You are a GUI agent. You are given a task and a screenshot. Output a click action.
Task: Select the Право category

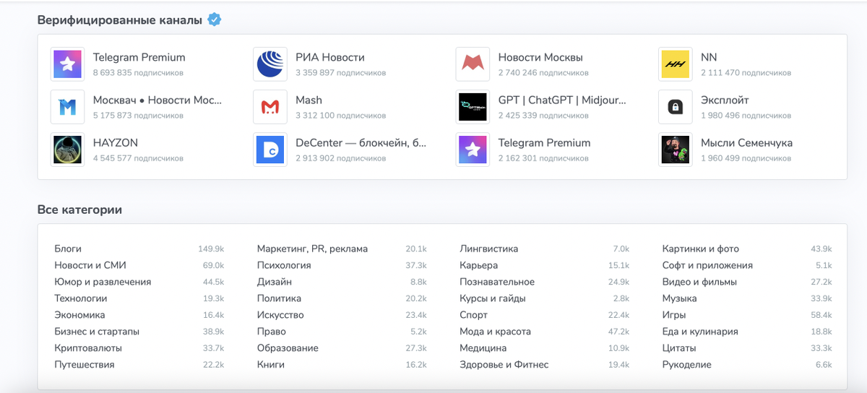(272, 332)
